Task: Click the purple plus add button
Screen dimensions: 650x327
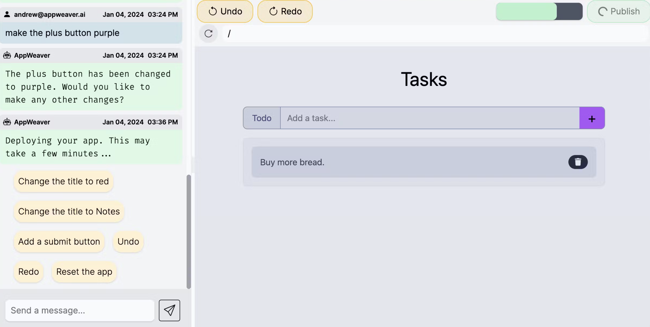Action: [592, 118]
